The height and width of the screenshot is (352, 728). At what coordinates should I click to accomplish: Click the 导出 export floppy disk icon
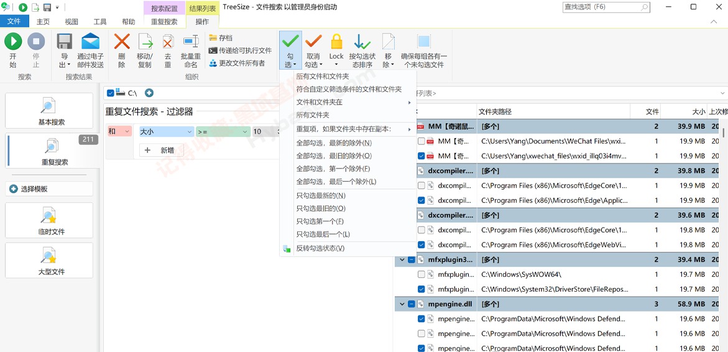click(65, 41)
